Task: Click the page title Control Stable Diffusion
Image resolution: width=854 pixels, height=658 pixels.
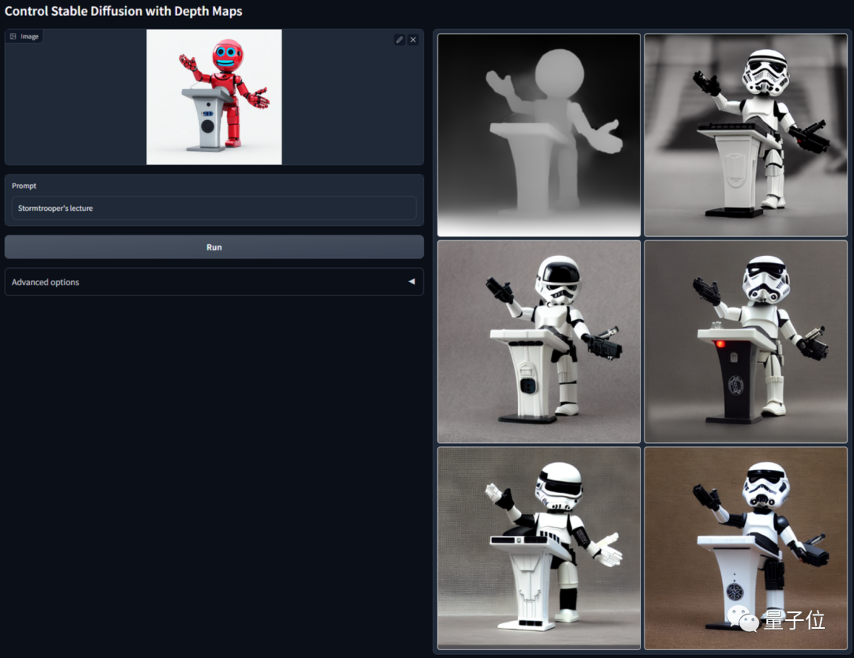Action: [123, 11]
